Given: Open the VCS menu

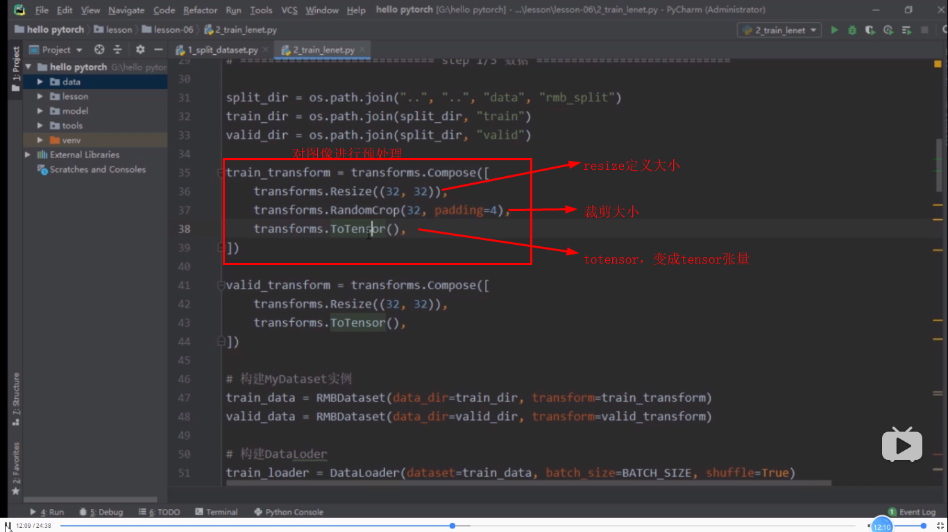Looking at the screenshot, I should (x=289, y=10).
